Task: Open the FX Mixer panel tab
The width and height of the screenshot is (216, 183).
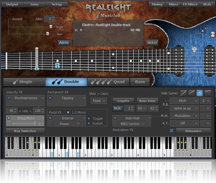Action: [x=190, y=4]
